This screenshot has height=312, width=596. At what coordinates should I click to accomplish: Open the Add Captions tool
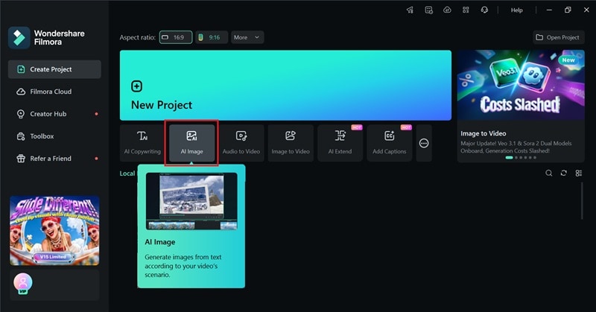tap(389, 143)
